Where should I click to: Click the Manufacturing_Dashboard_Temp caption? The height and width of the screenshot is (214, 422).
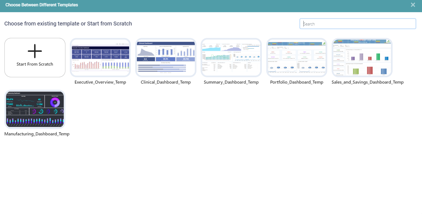click(x=37, y=134)
